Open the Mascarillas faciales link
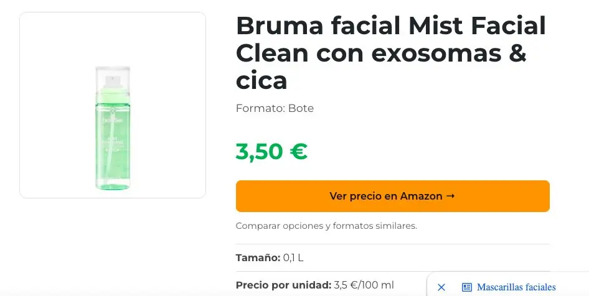589x296 pixels. [x=516, y=287]
